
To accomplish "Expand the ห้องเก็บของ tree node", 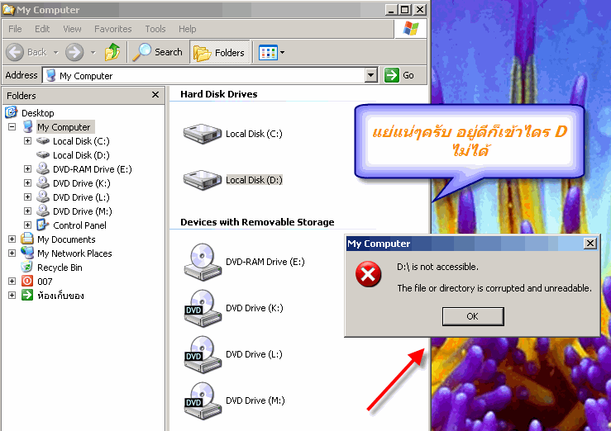I will pyautogui.click(x=12, y=295).
